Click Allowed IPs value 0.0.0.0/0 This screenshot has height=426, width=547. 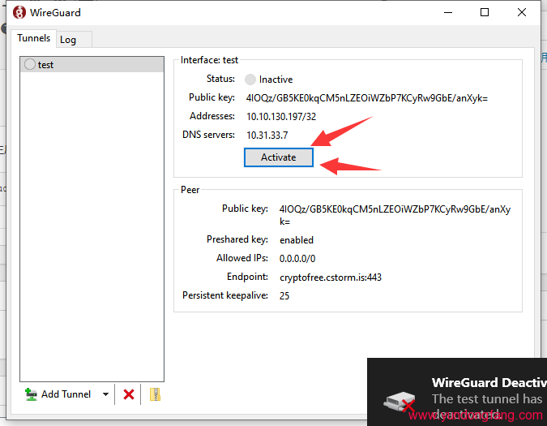click(297, 258)
